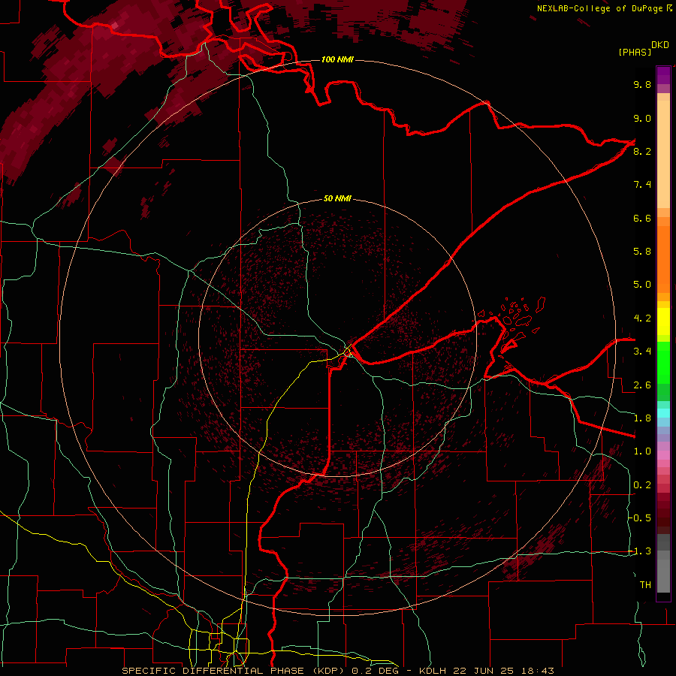
Task: Pick the cyan segment of the color bar
Action: click(663, 413)
